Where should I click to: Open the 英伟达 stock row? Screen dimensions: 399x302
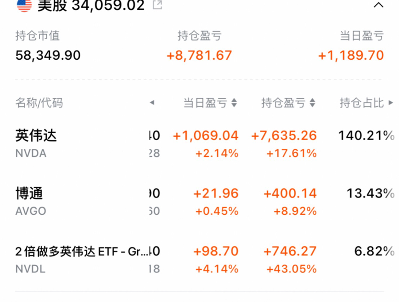(199, 144)
